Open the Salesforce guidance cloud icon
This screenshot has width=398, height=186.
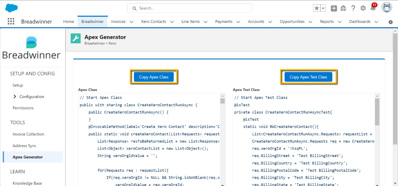pyautogui.click(x=343, y=8)
